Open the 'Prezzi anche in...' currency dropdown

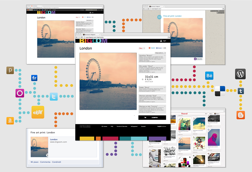pyautogui.click(x=160, y=53)
